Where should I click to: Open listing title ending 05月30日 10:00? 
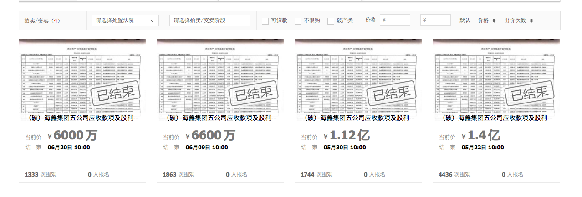[x=356, y=118]
